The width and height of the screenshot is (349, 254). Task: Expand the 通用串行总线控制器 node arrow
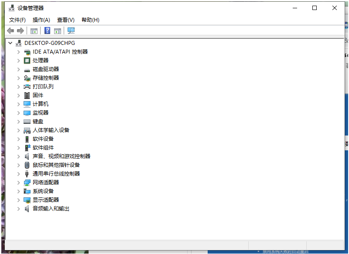[18, 174]
